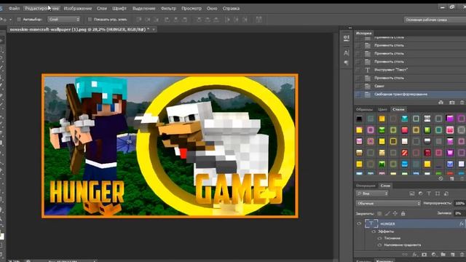Delete the current history state
The width and height of the screenshot is (466, 262).
462,103
